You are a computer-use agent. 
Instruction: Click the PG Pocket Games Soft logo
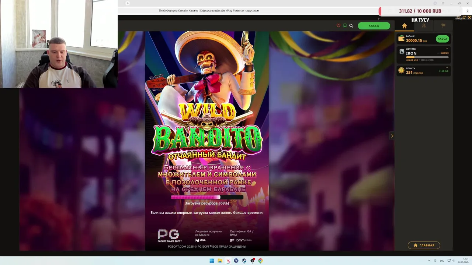[x=169, y=236]
